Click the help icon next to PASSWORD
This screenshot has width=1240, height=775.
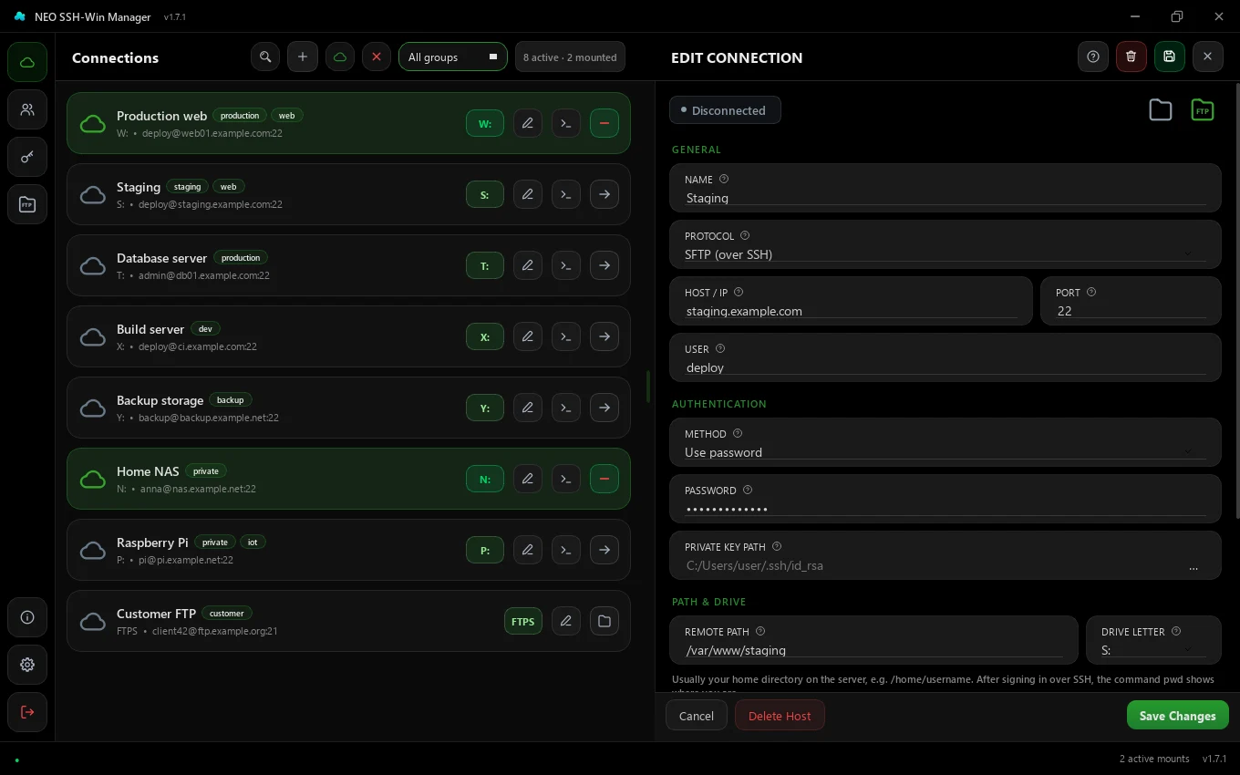tap(748, 491)
